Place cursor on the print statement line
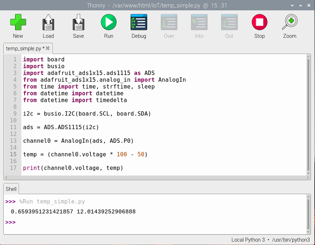Image resolution: width=315 pixels, height=245 pixels. pos(73,168)
